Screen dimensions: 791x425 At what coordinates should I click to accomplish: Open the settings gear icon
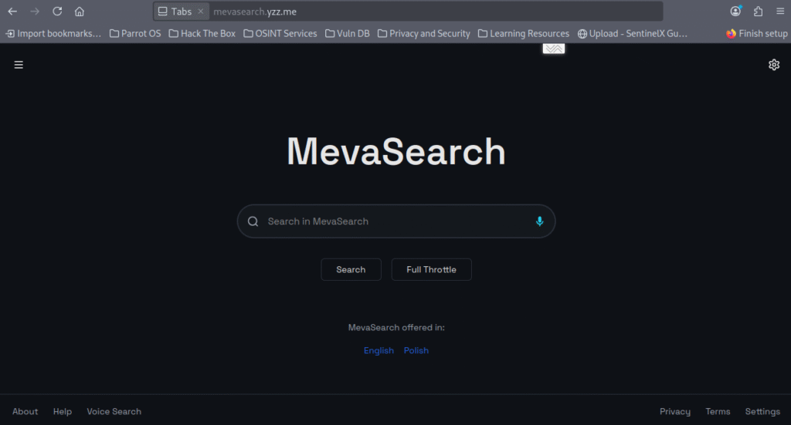click(x=773, y=65)
